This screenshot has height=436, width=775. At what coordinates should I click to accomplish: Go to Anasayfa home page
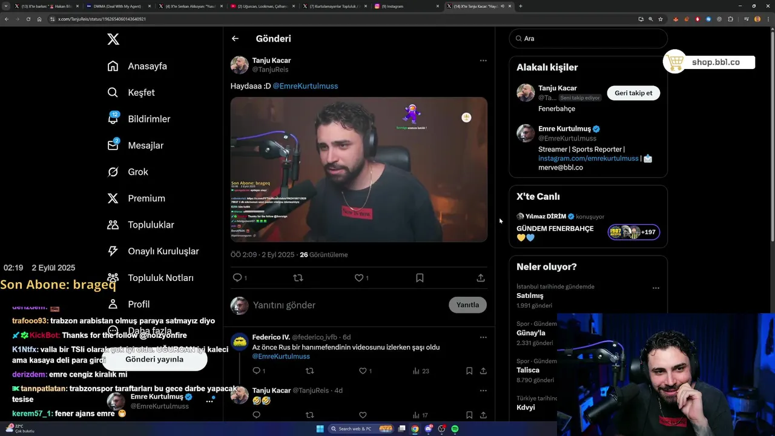(x=137, y=66)
